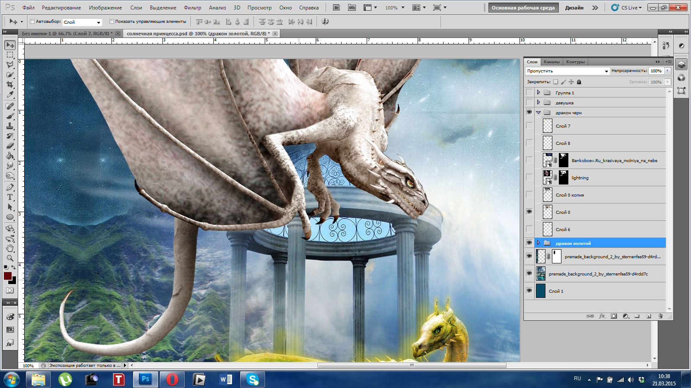This screenshot has width=691, height=388.
Task: Delete layer with the trash icon
Action: click(x=660, y=316)
